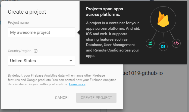Open the Learn more link

[77, 84]
